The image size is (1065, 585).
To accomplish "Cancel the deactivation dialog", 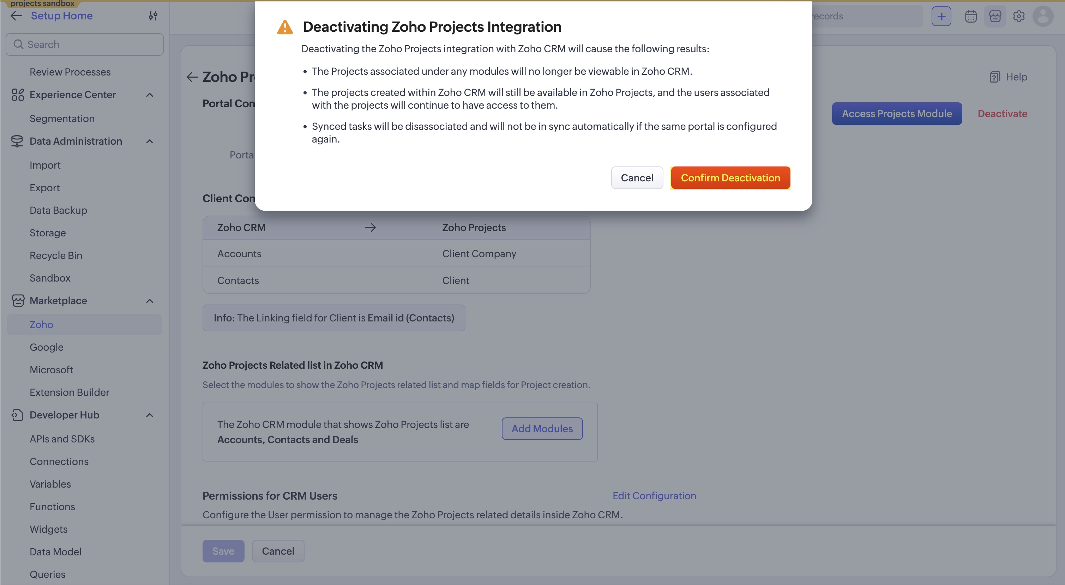I will coord(637,178).
